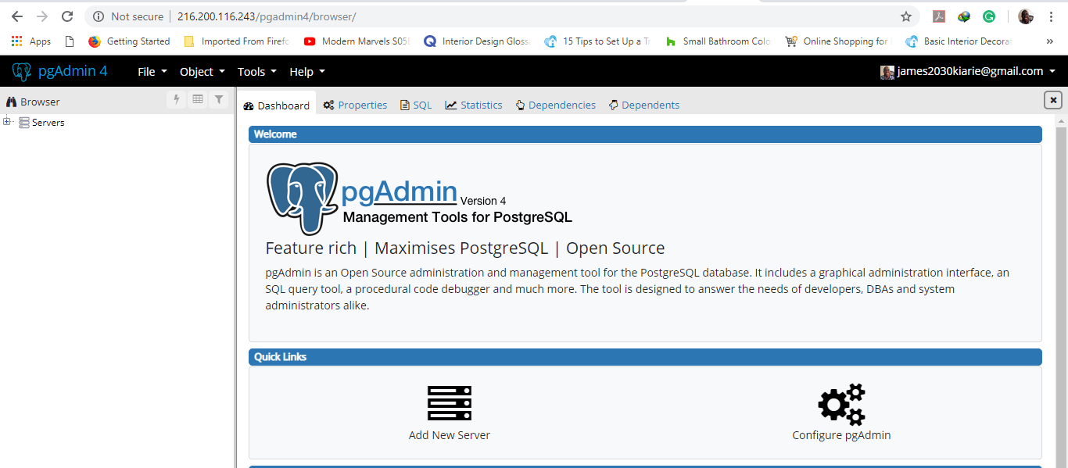The width and height of the screenshot is (1068, 468).
Task: Click the Filtered Rows funnel icon
Action: pyautogui.click(x=220, y=99)
